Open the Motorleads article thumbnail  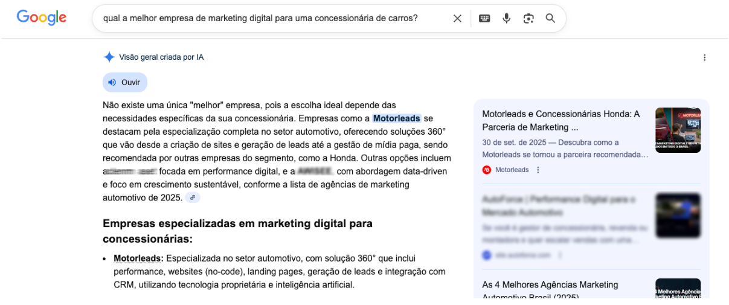click(x=678, y=130)
